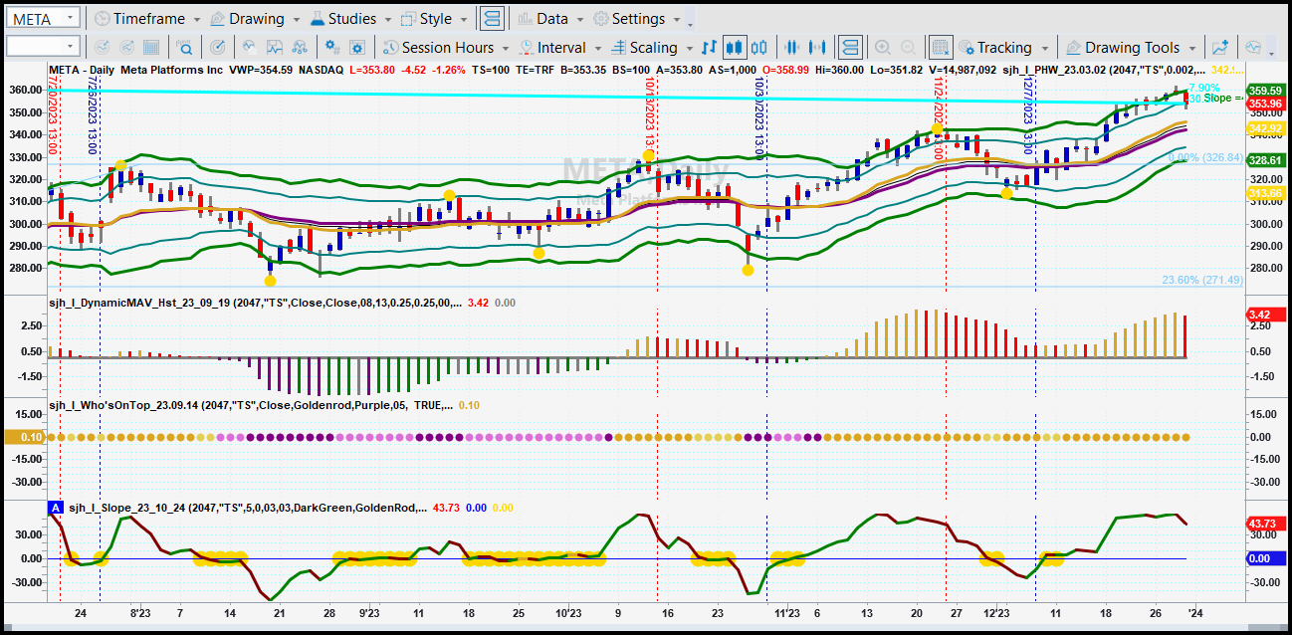Click the zoom out magnifier icon

(908, 47)
